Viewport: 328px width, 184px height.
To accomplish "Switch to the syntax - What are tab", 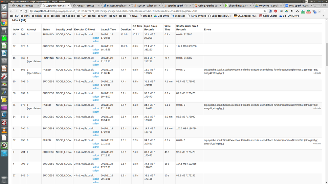I will [147, 6].
